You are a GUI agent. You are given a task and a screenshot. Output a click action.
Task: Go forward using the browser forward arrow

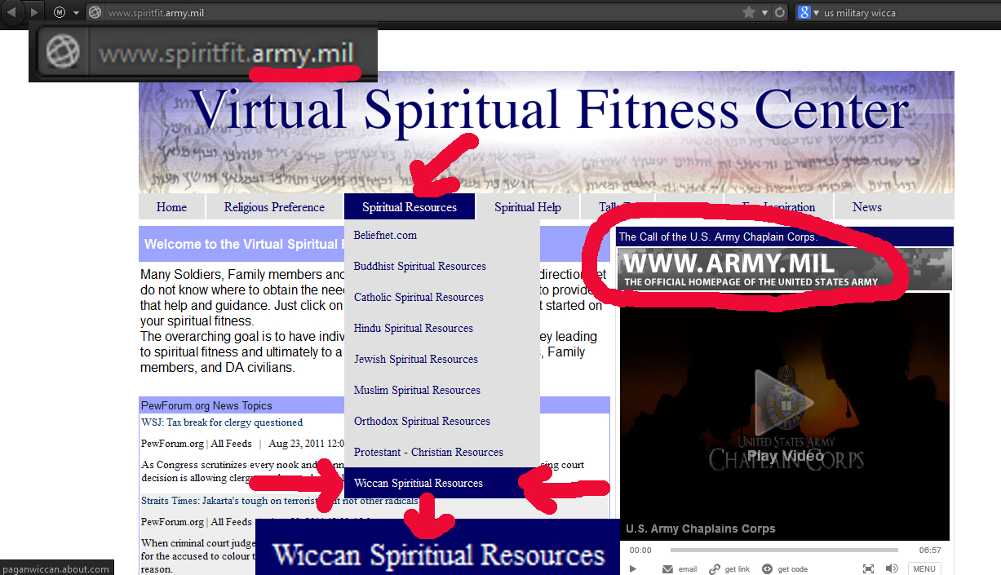pos(33,12)
